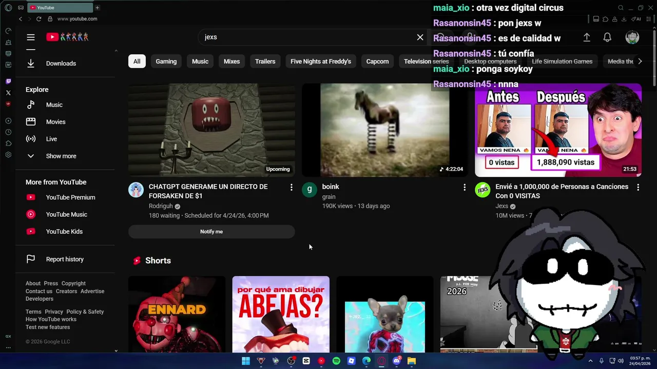657x369 pixels.
Task: Open a new browser tab
Action: 97,8
